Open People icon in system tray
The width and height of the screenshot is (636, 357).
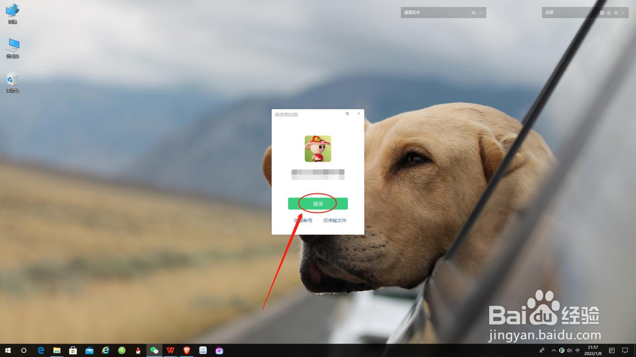click(x=542, y=350)
